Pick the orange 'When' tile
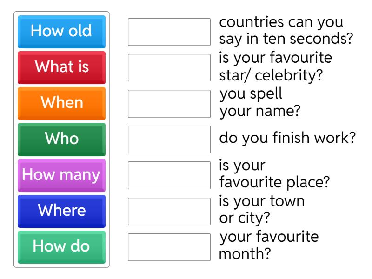This screenshot has height=279, width=372. [x=61, y=103]
